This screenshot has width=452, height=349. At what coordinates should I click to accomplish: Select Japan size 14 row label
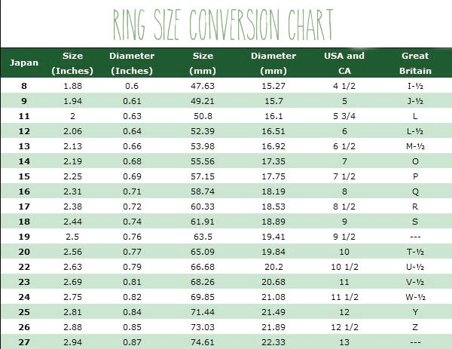(x=24, y=161)
